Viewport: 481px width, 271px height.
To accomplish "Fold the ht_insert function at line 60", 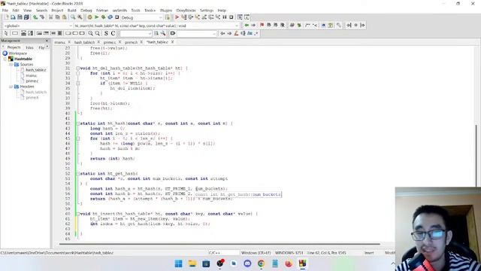I will [x=77, y=214].
